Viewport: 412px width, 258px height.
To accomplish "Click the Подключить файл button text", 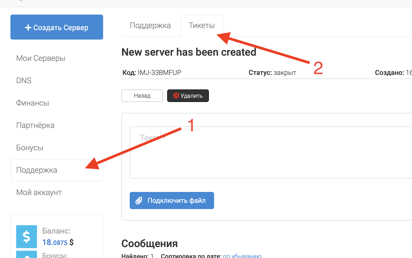I will (x=177, y=201).
